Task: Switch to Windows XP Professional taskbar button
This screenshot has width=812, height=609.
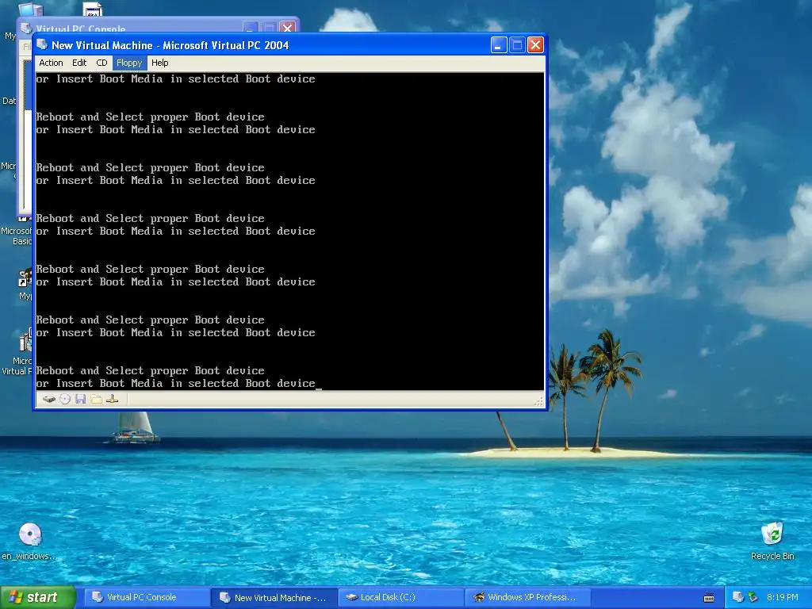Action: pyautogui.click(x=528, y=597)
